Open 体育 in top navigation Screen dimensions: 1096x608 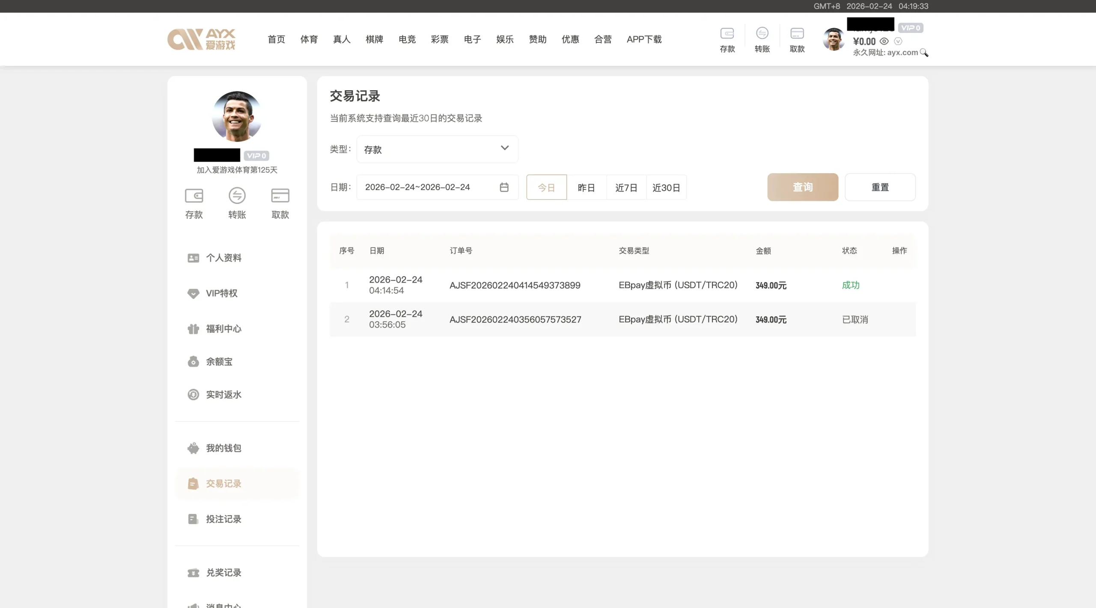(309, 39)
